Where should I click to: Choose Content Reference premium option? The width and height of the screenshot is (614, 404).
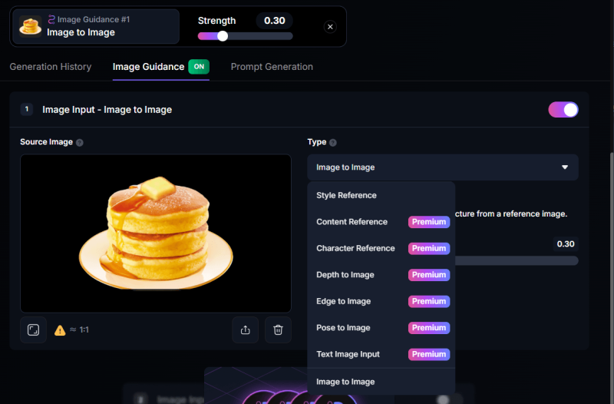352,222
